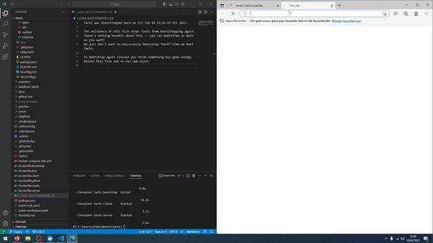The height and width of the screenshot is (243, 433).
Task: Expand the github-bot folder
Action: pos(26,97)
